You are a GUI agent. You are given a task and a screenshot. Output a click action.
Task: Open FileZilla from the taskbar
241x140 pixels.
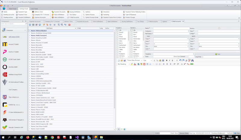click(x=58, y=137)
